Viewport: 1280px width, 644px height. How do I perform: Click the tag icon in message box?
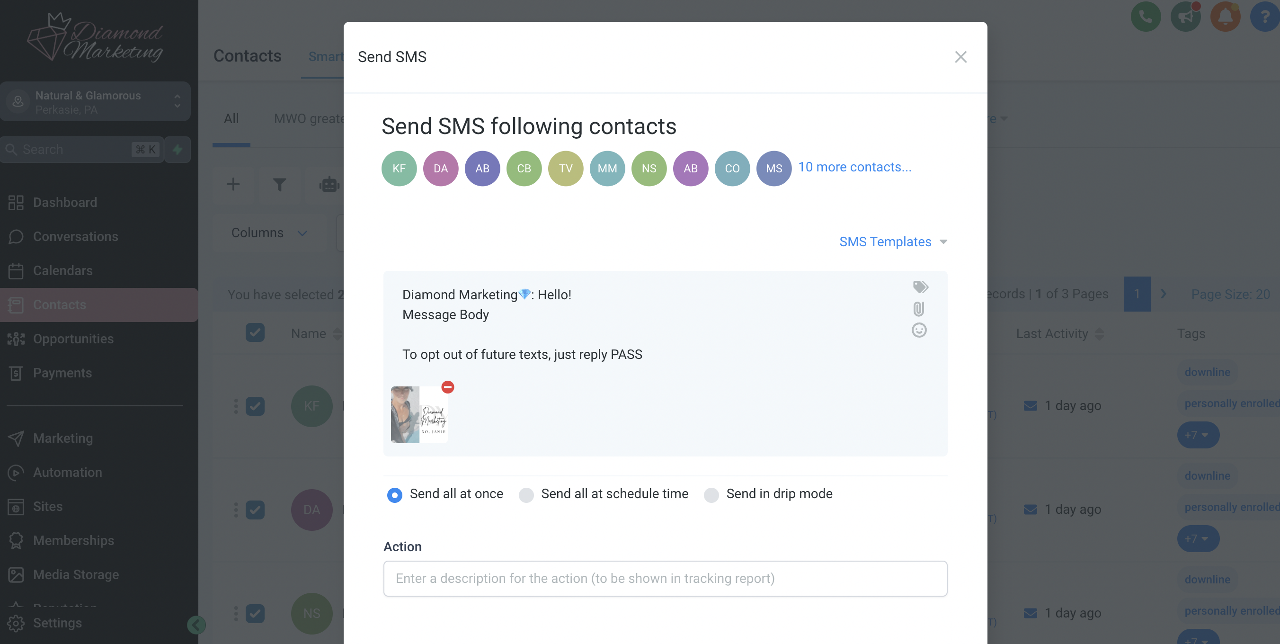[920, 286]
